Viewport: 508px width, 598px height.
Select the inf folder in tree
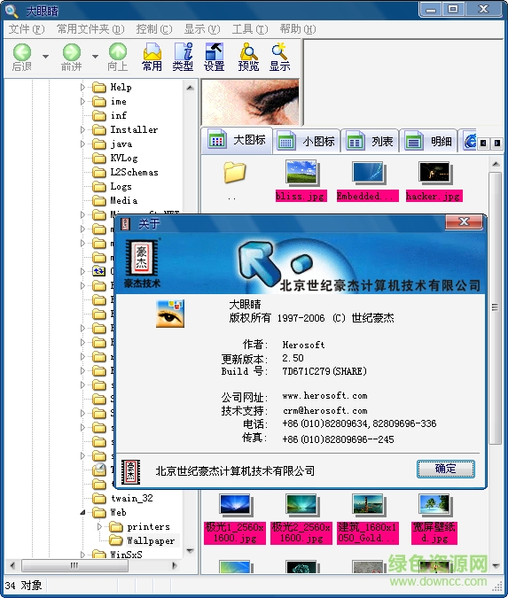pyautogui.click(x=118, y=115)
